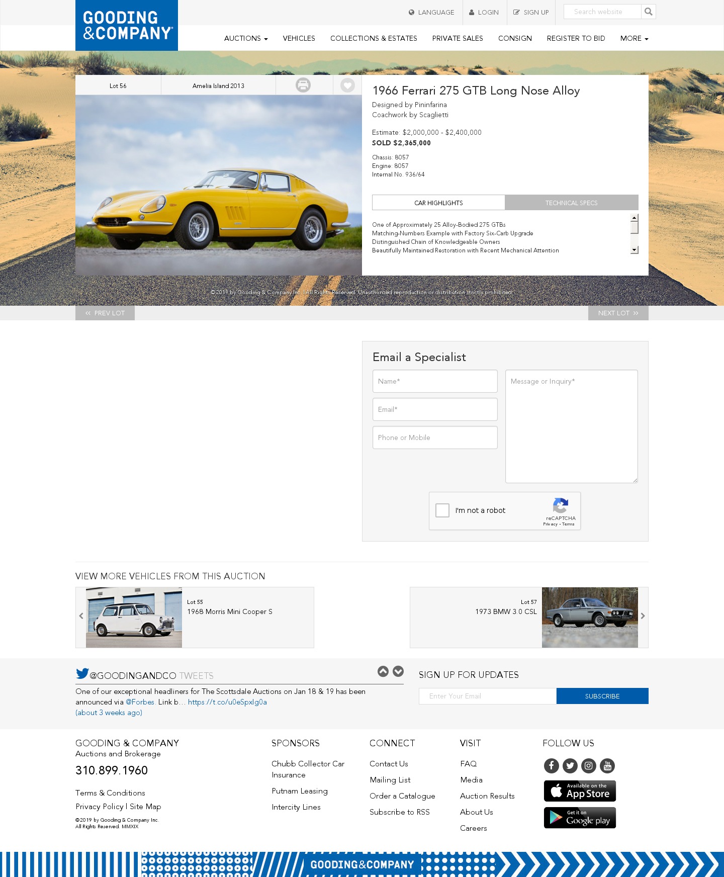724x877 pixels.
Task: Click the highlights scrollbar thumb
Action: click(x=635, y=227)
